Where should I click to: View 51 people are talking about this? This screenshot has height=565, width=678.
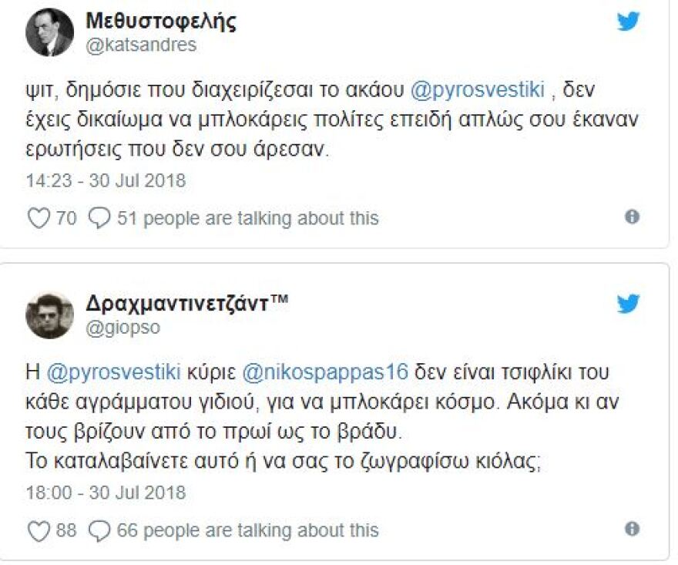point(247,218)
